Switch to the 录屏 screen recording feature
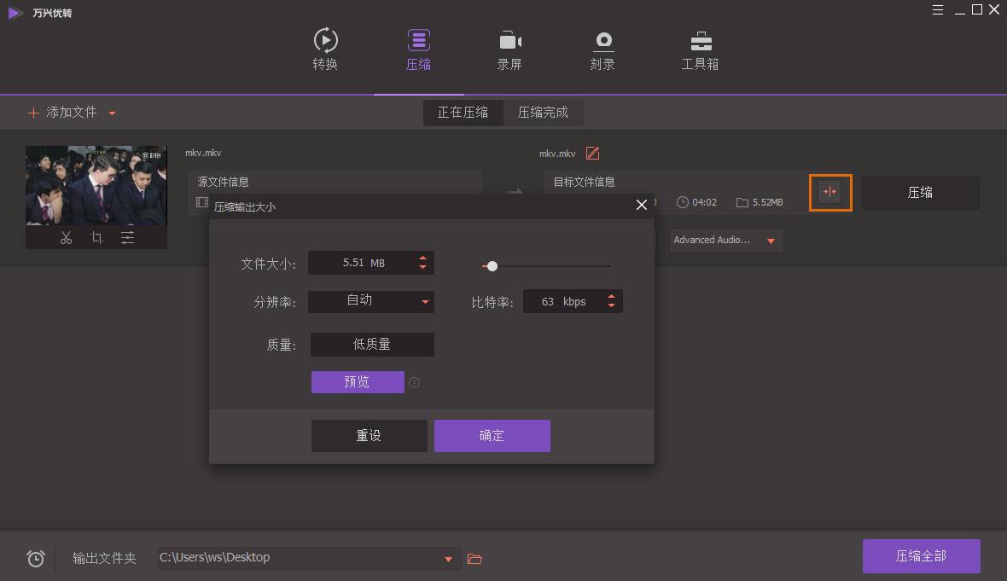 (x=509, y=49)
